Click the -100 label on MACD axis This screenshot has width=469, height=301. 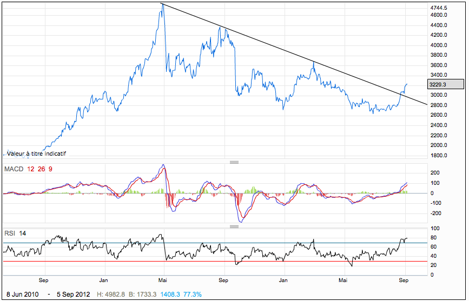(435, 203)
